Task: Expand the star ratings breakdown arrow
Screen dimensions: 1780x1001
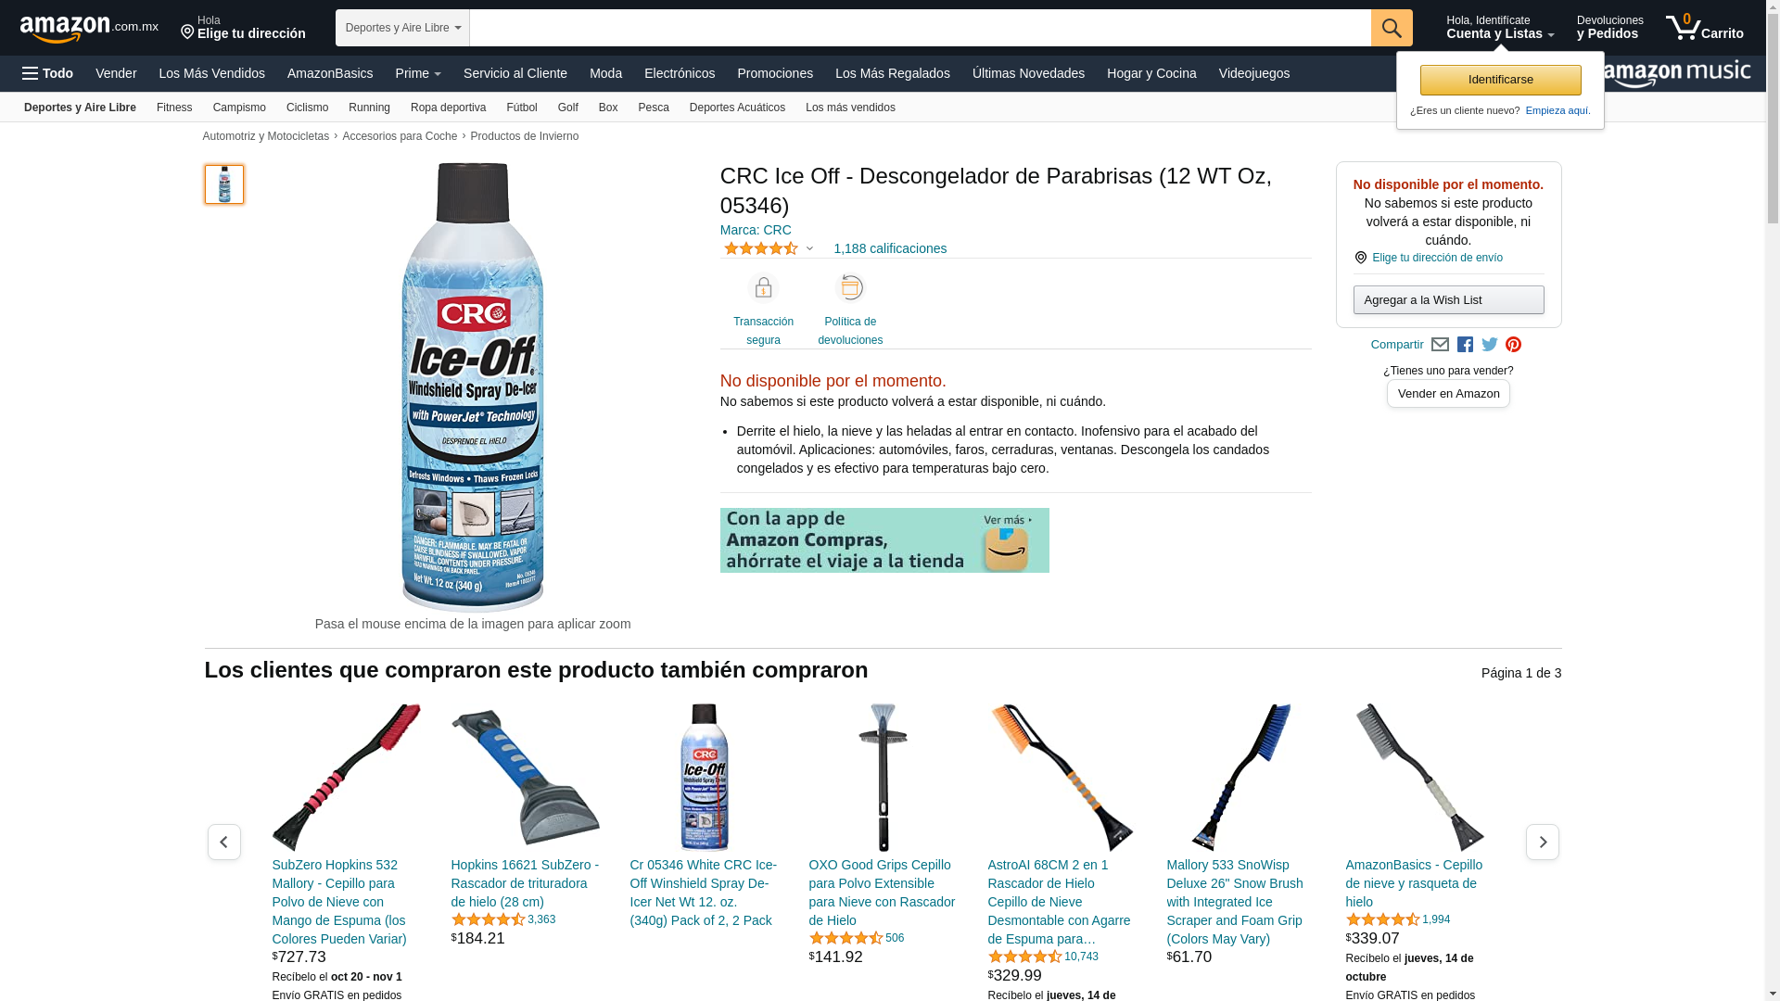Action: [x=809, y=248]
